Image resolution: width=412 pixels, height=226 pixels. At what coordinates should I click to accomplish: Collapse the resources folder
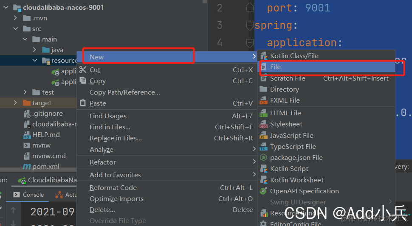pyautogui.click(x=35, y=60)
